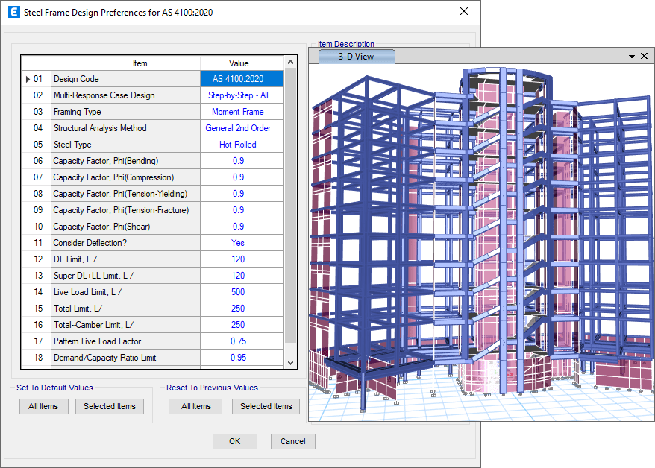Edit Phi(Tension-Fracture) capacity factor value
The height and width of the screenshot is (468, 655).
pos(242,210)
